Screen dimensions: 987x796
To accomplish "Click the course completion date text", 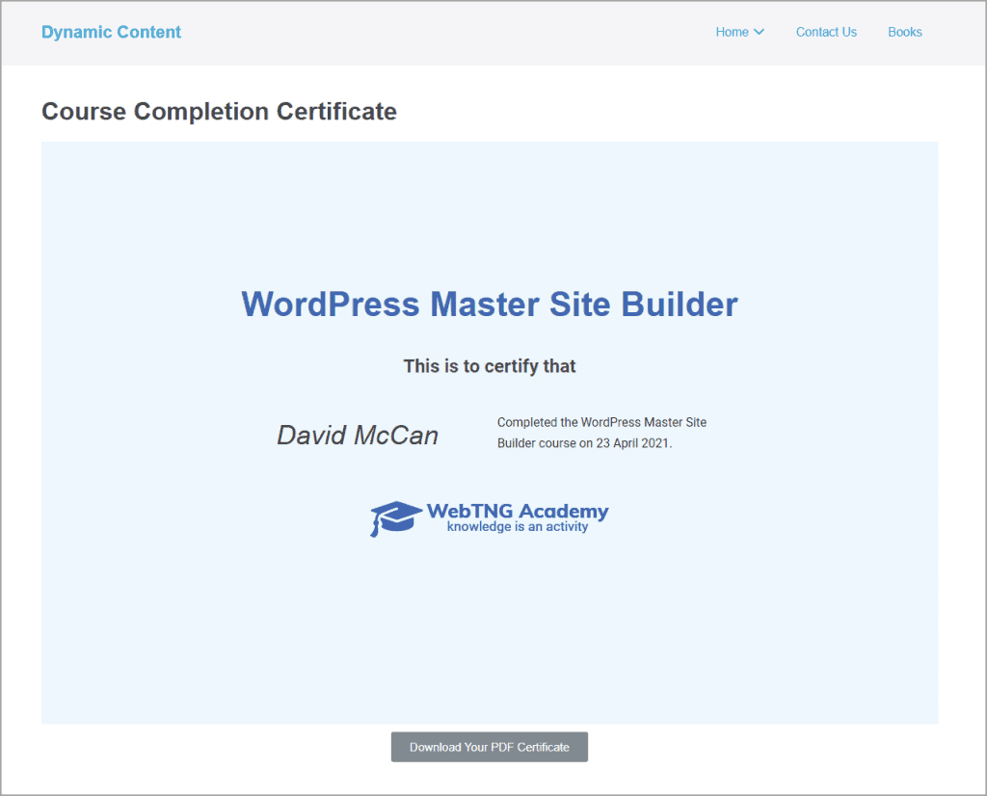I will click(601, 433).
